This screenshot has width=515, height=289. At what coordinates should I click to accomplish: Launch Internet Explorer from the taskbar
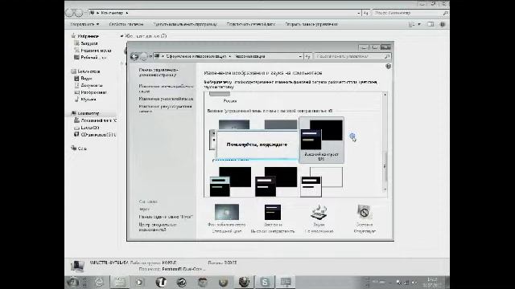pyautogui.click(x=99, y=282)
